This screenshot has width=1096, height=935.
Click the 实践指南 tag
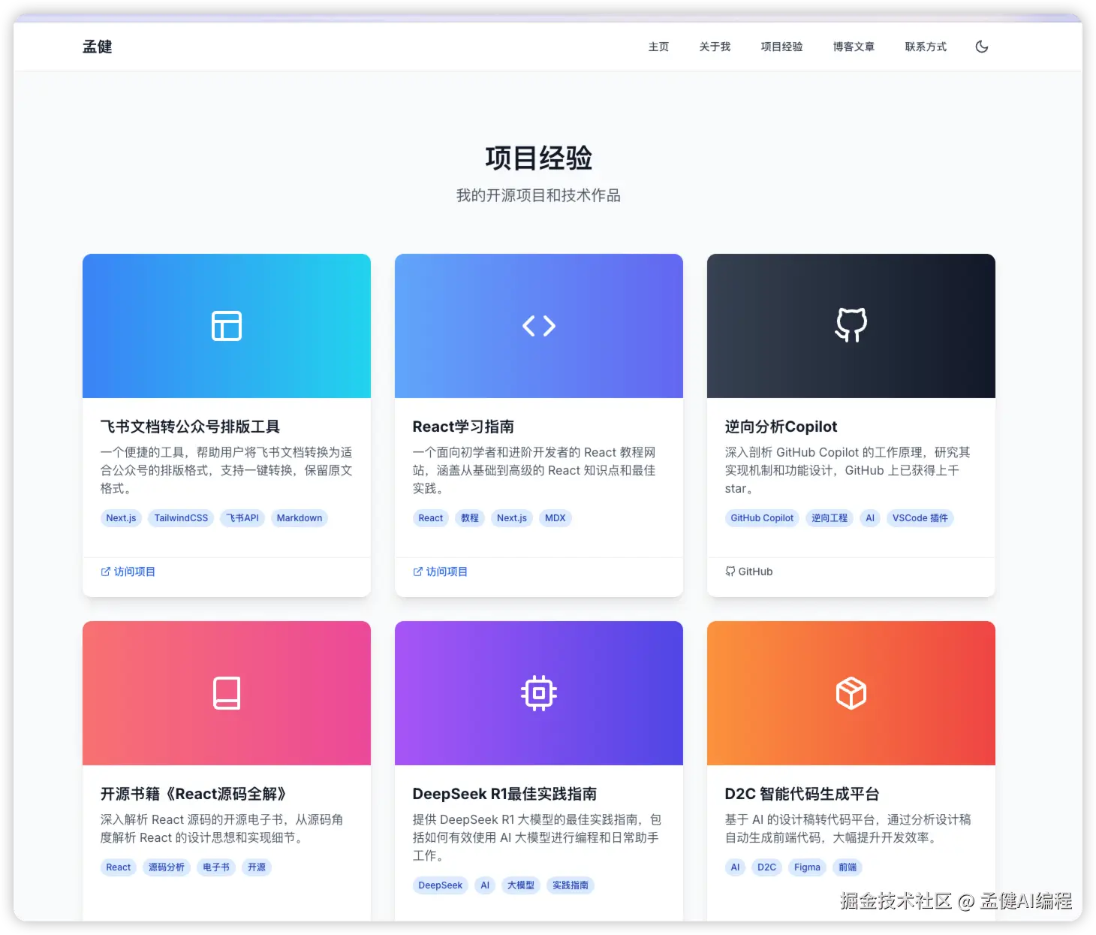pos(571,885)
